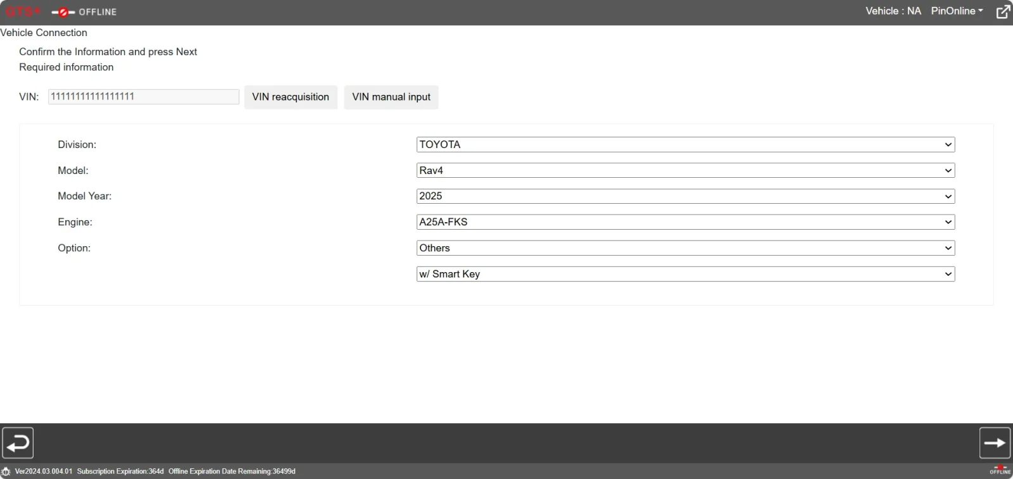Click the version number text in status bar
Viewport: 1013px width, 479px height.
coord(44,471)
